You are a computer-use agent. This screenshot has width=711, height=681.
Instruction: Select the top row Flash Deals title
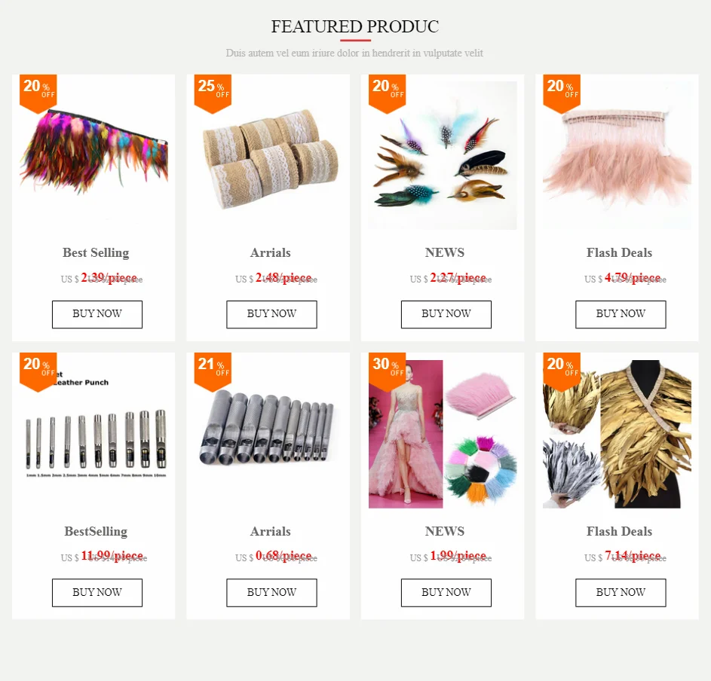tap(619, 252)
